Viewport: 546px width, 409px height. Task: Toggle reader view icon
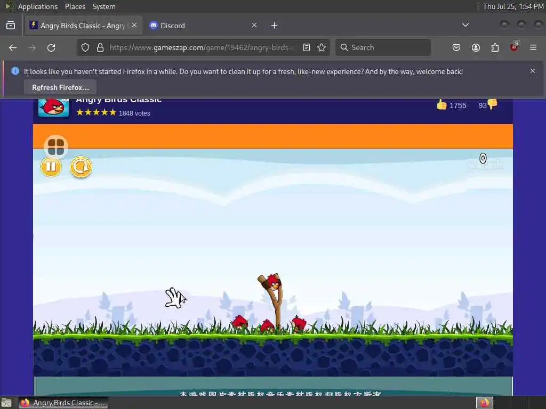[x=307, y=47]
